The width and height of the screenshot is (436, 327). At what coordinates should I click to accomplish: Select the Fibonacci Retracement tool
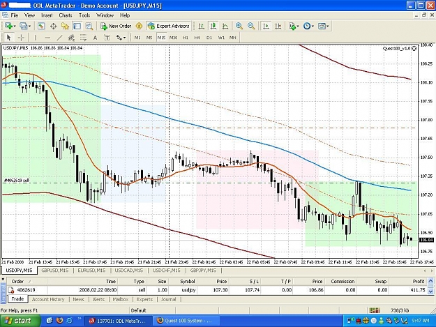coord(83,38)
